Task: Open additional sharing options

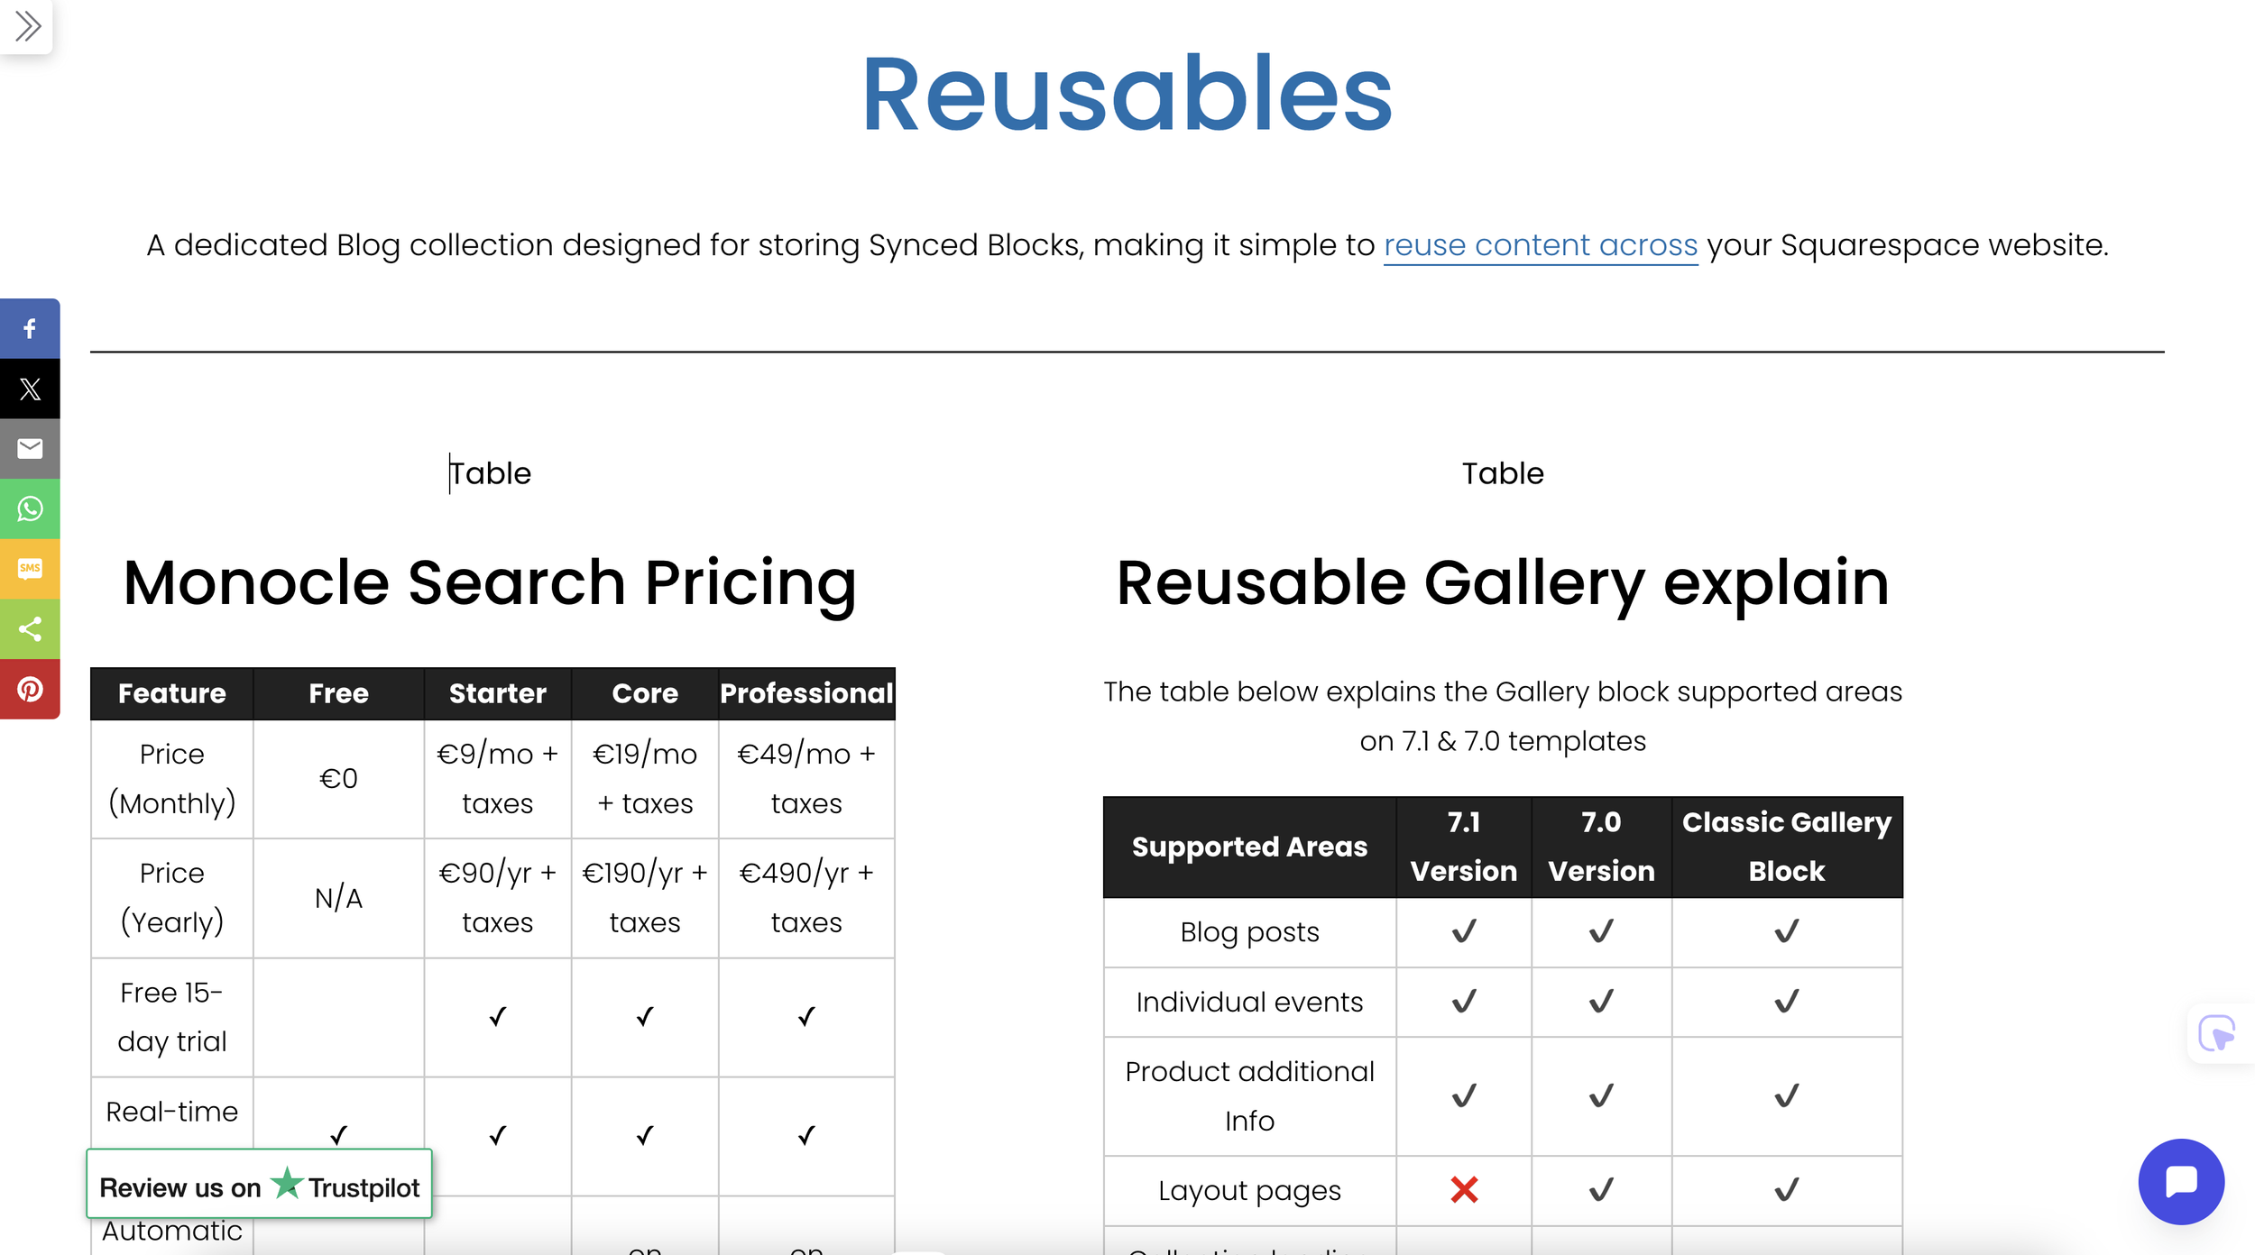Action: (x=30, y=628)
